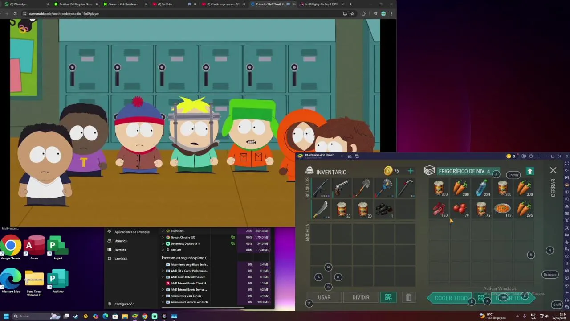The image size is (570, 321).
Task: Switch to Stream - Kick Dashboard tab
Action: click(125, 4)
